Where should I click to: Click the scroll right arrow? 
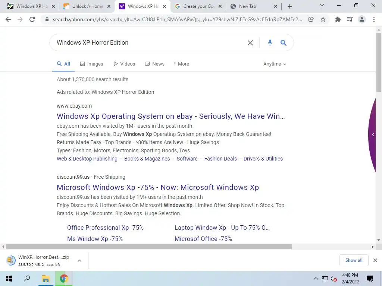373,247
